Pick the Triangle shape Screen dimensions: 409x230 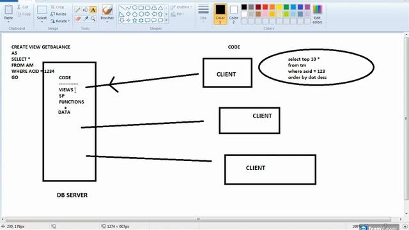[x=160, y=8]
